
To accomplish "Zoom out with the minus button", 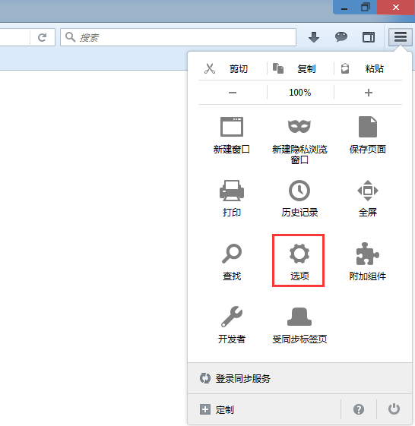I will 233,93.
